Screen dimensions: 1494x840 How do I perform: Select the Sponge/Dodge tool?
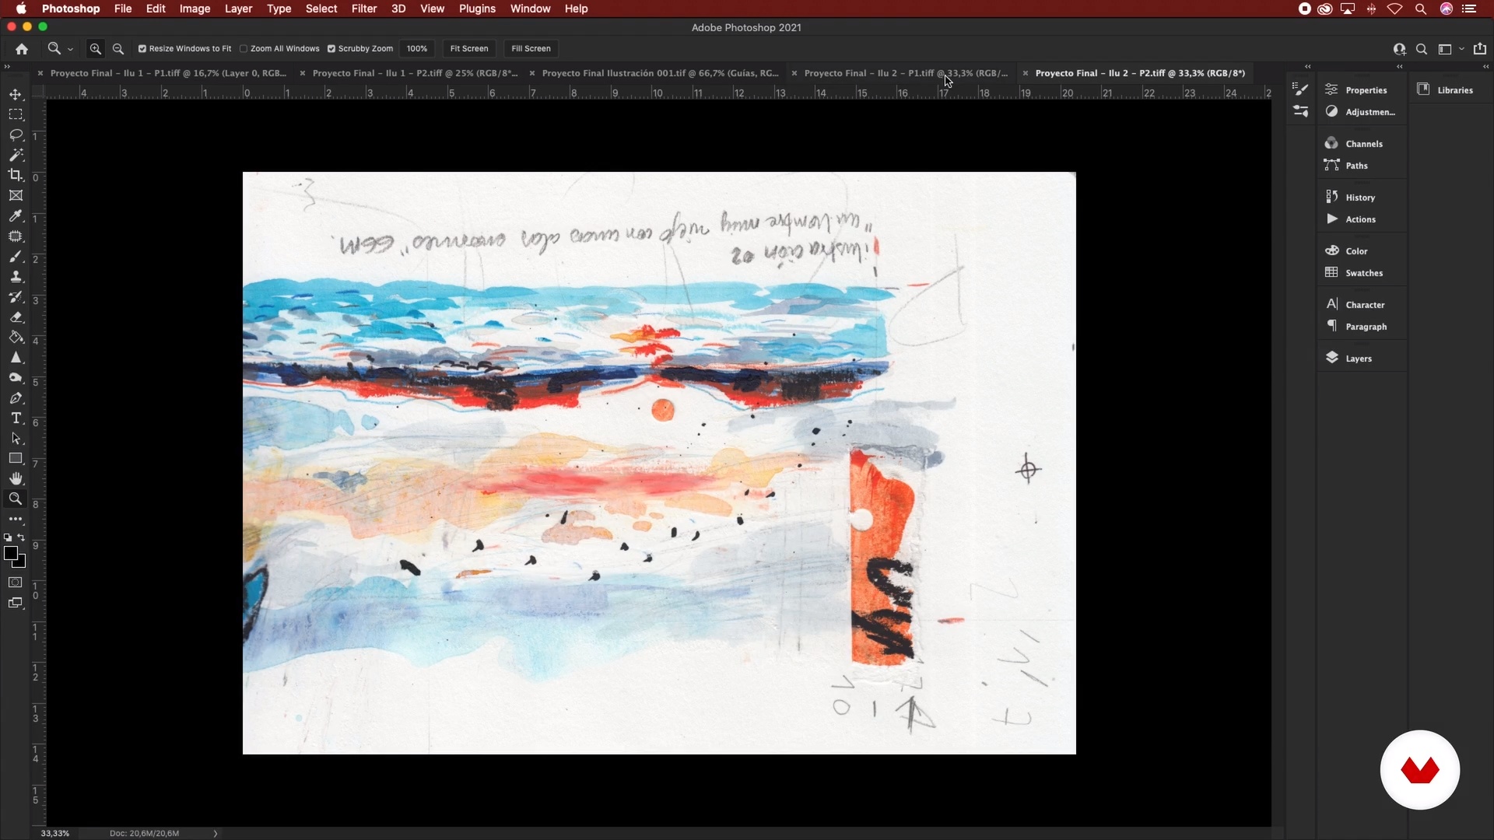16,378
